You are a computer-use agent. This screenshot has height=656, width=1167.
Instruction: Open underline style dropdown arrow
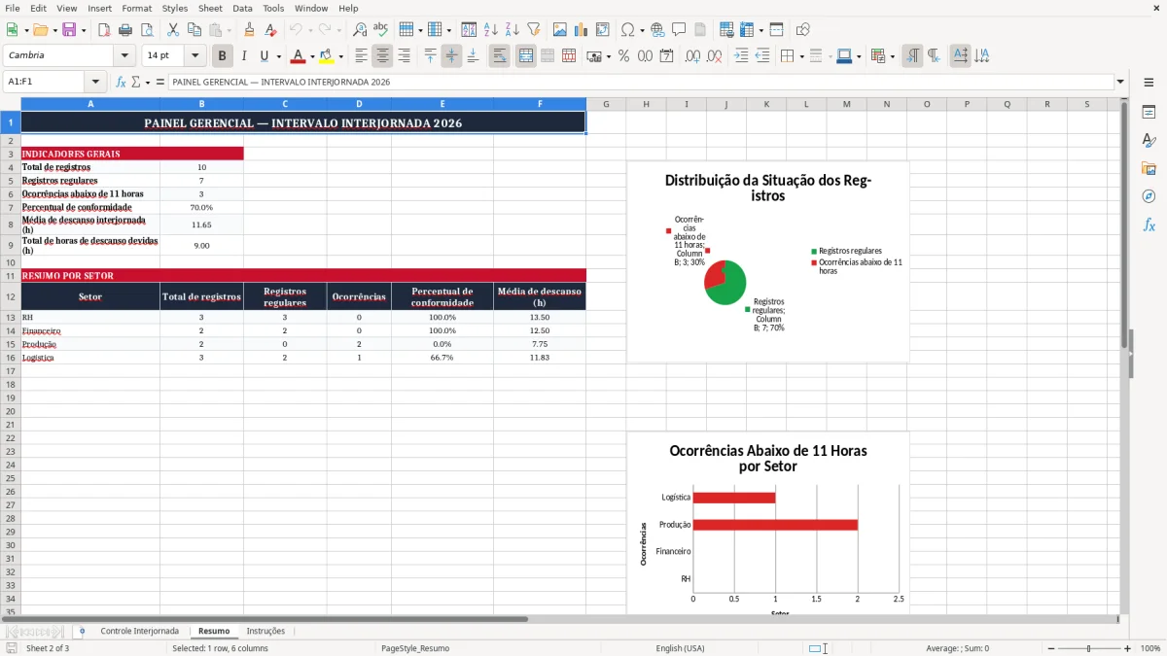pos(278,56)
